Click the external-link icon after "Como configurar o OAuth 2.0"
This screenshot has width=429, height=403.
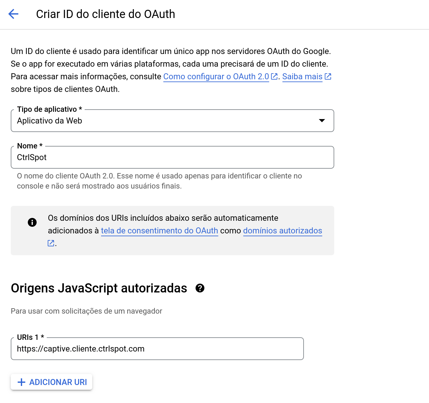274,76
